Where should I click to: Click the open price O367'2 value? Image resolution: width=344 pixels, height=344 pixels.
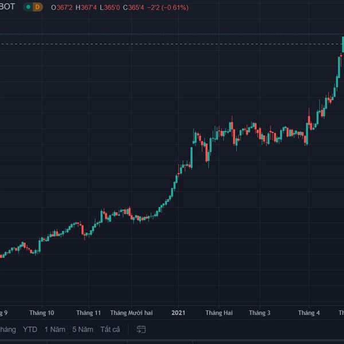62,7
